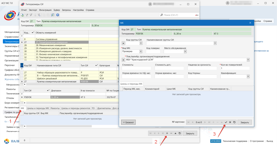This screenshot has height=147, width=277.
Task: Open Техническая поддержка link
Action: click(235, 141)
